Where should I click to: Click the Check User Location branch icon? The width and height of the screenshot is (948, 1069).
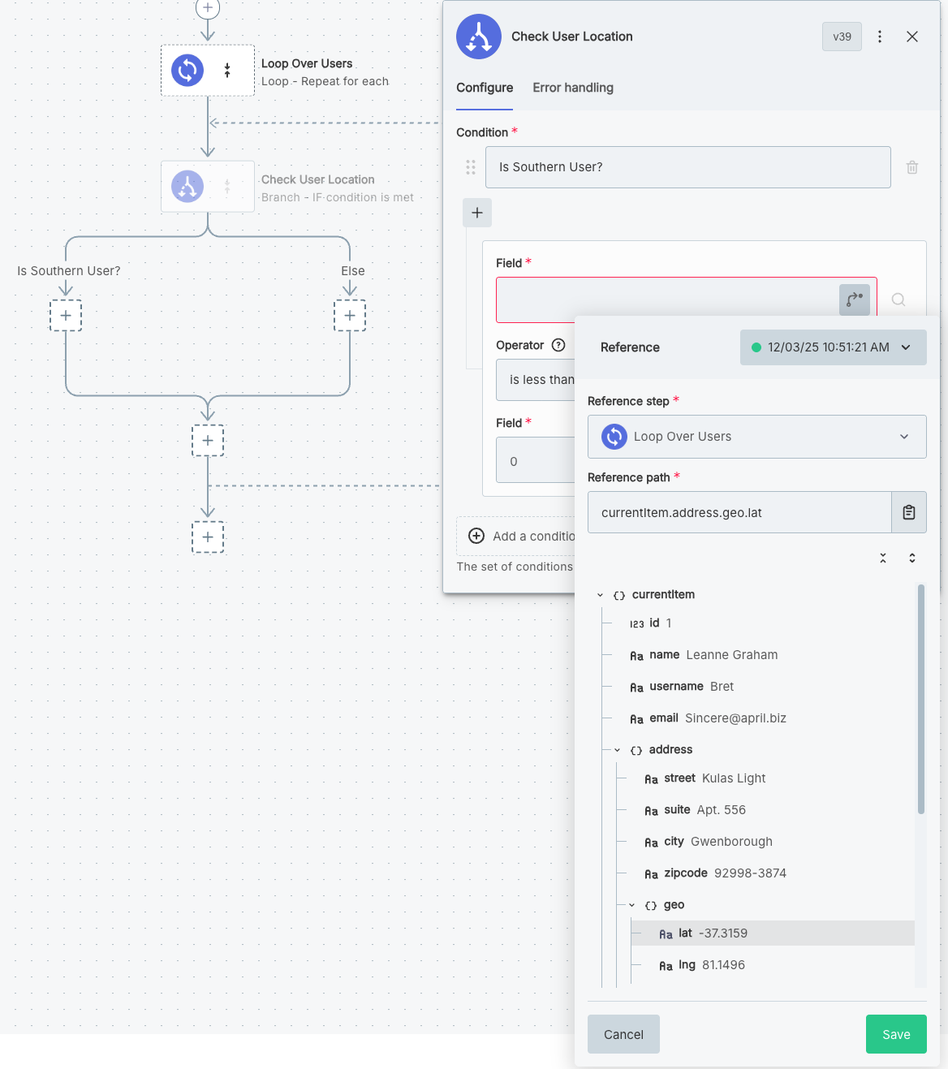187,187
